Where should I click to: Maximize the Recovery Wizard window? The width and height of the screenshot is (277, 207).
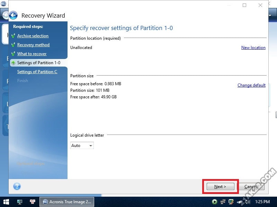(244, 5)
